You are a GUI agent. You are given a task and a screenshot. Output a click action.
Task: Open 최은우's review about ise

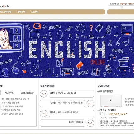pos(71,113)
